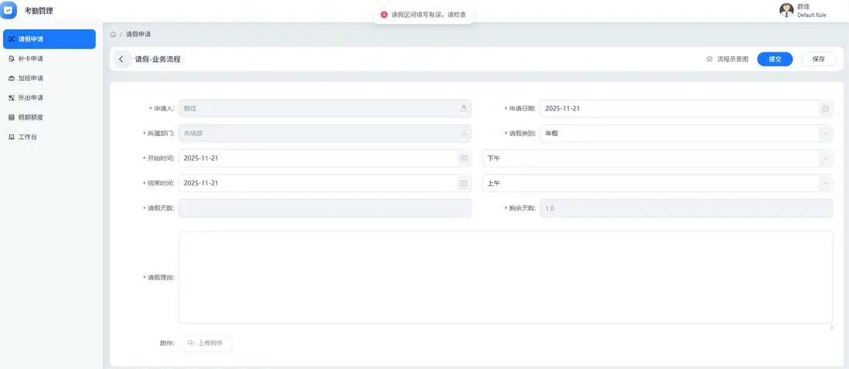Click the error message 请假区间填写有误，请检查
This screenshot has height=369, width=849.
click(428, 15)
